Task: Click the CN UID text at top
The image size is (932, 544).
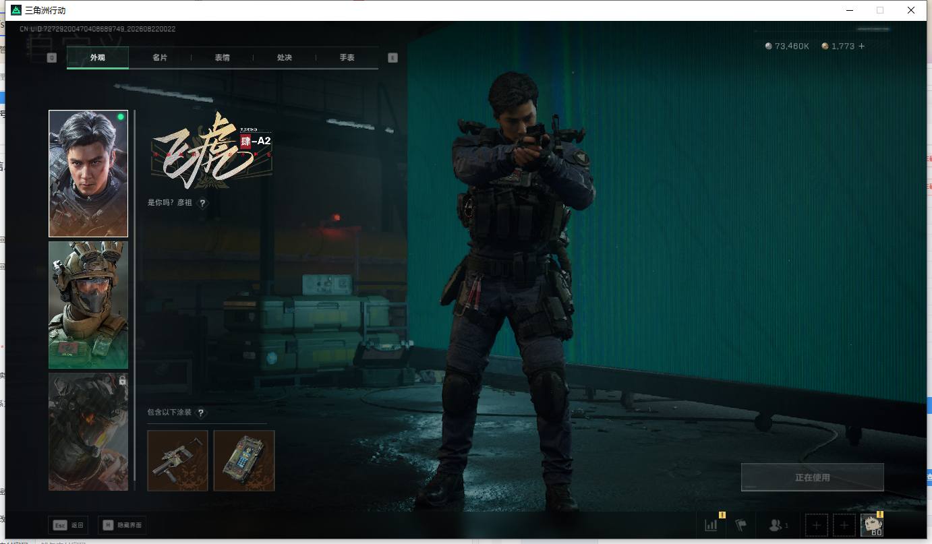Action: pos(98,29)
